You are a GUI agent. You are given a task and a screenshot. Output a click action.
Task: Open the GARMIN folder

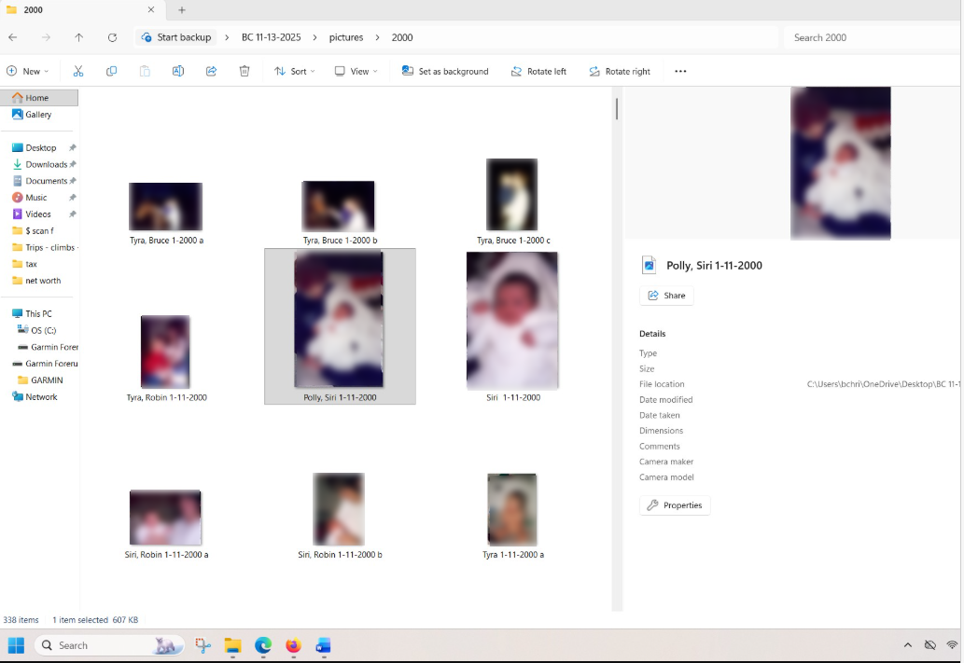(39, 380)
